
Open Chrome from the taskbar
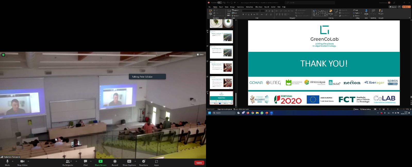pyautogui.click(x=252, y=113)
